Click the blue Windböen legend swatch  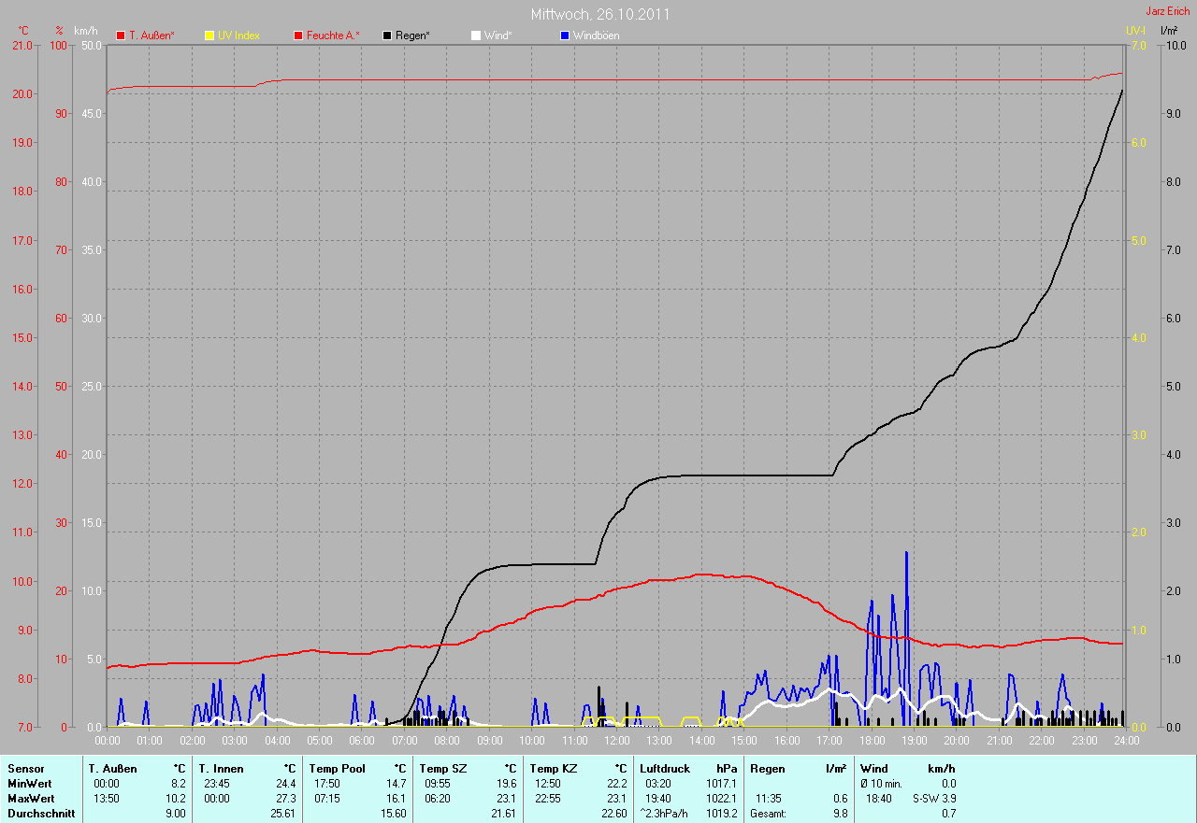(564, 35)
